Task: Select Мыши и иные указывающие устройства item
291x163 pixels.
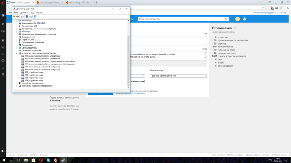Action: [39, 34]
